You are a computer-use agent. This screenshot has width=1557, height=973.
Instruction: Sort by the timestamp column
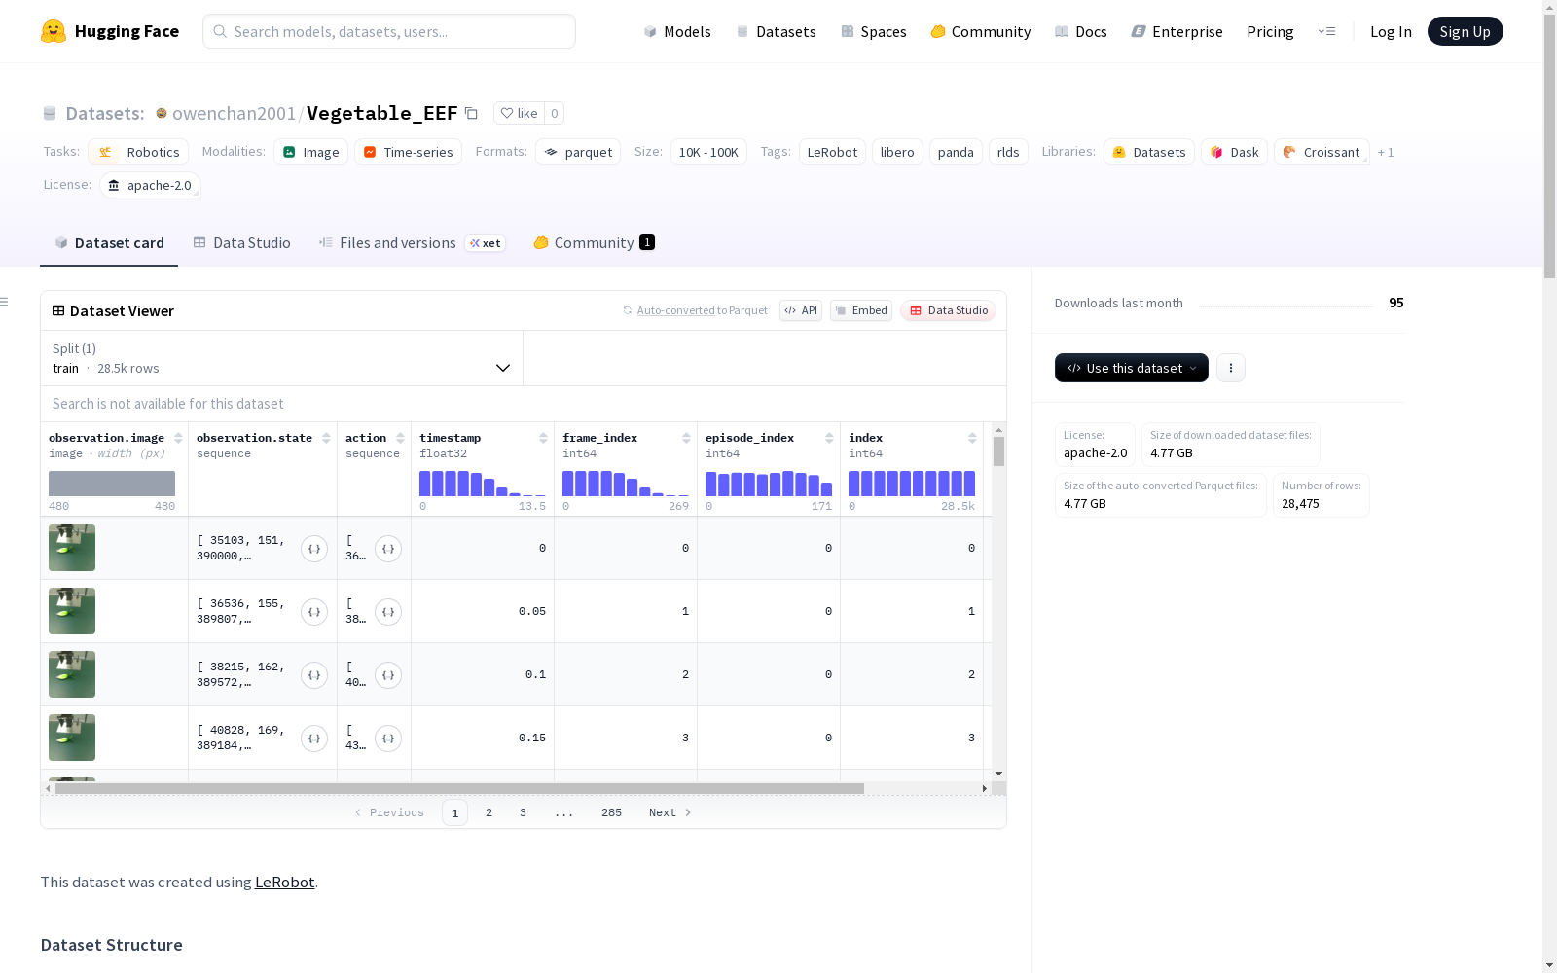click(543, 438)
